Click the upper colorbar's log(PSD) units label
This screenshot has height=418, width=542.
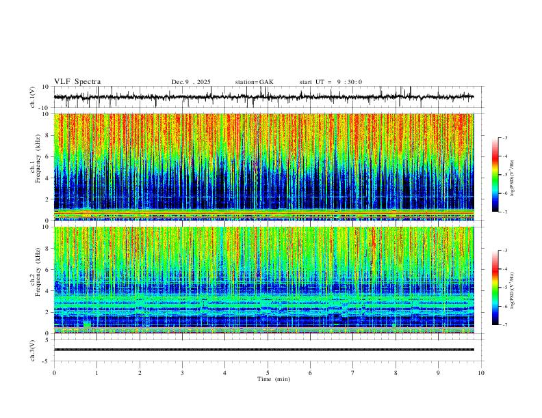pyautogui.click(x=513, y=178)
